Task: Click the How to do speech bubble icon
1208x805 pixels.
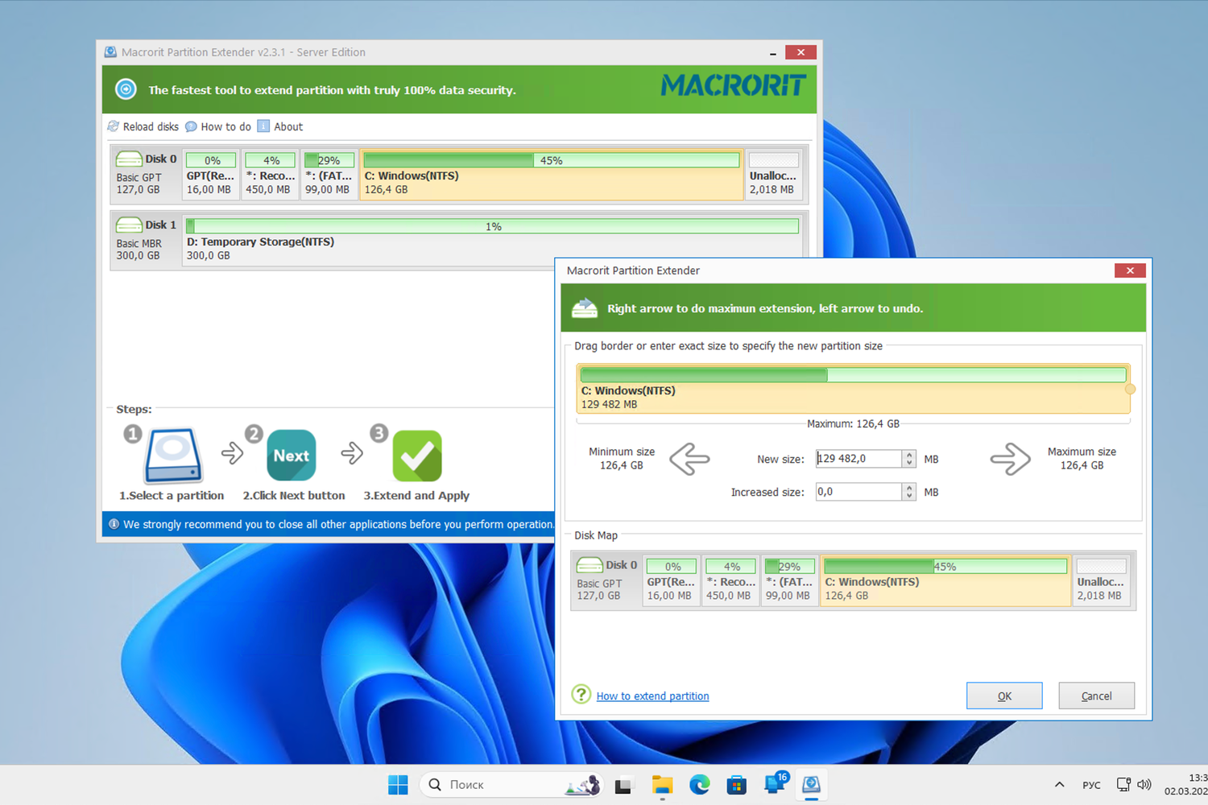Action: 191,126
